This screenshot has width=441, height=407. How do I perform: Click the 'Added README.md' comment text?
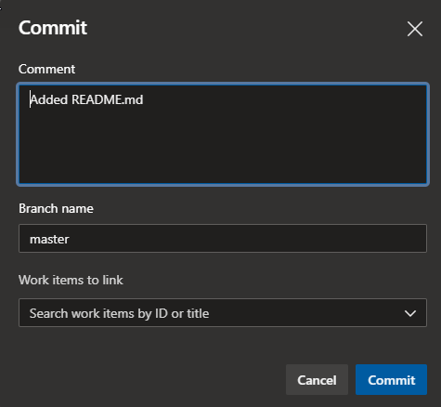point(86,99)
